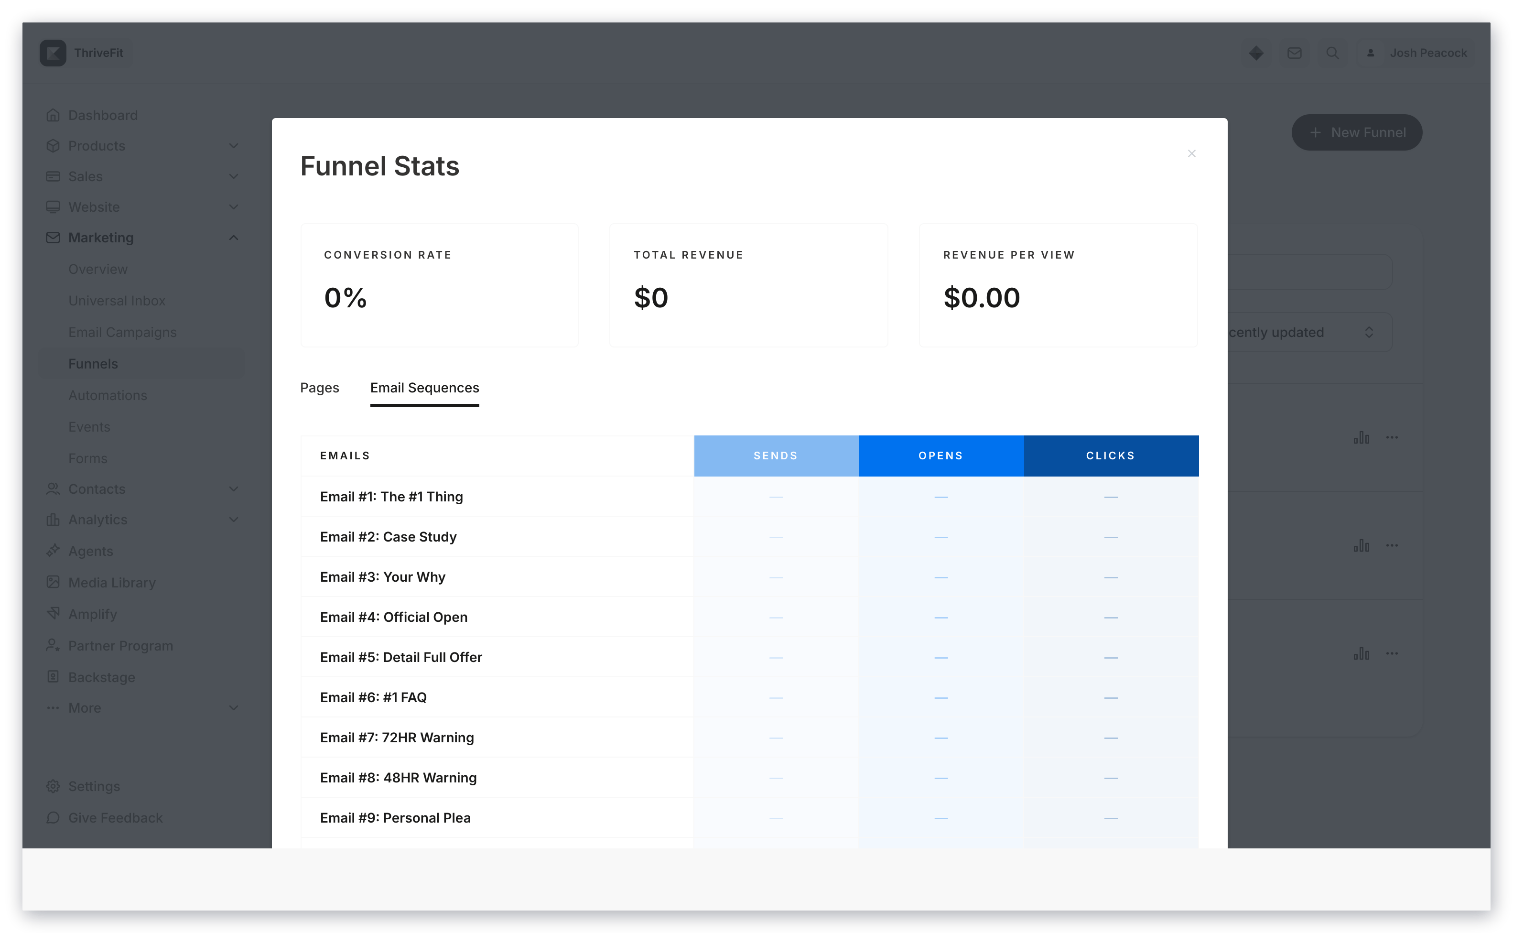Expand the Website chevron
1513x933 pixels.
[x=233, y=206]
